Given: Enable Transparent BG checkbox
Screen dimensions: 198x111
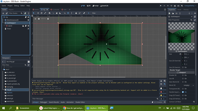Looking at the screenshot, I should (183, 89).
